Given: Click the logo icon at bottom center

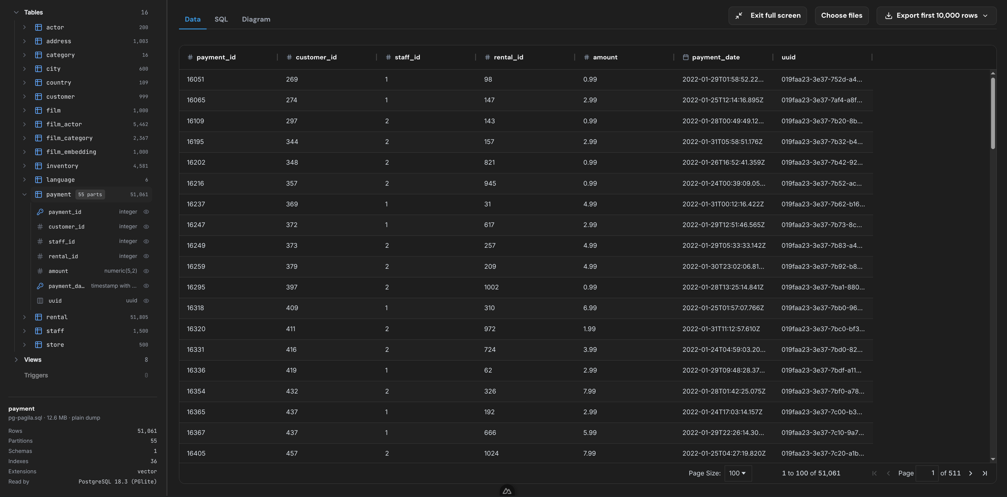Looking at the screenshot, I should (x=507, y=491).
